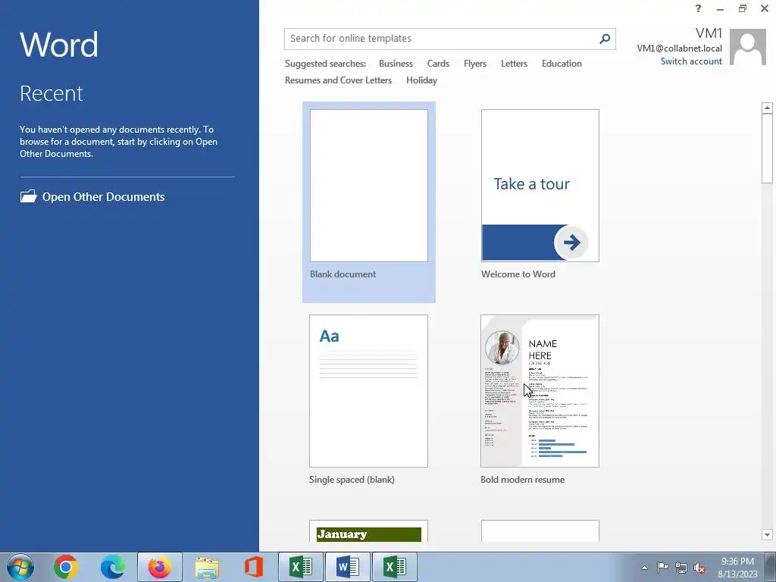This screenshot has width=776, height=582.
Task: Click the folder icon beside Open Other Documents
Action: 28,196
